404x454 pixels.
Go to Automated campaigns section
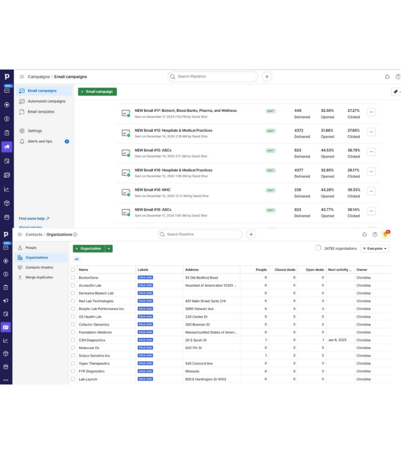46,101
